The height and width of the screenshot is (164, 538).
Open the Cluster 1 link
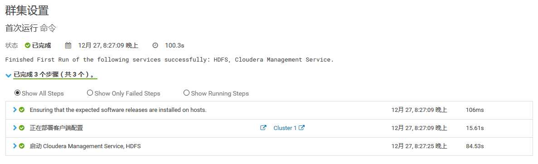[x=285, y=128]
